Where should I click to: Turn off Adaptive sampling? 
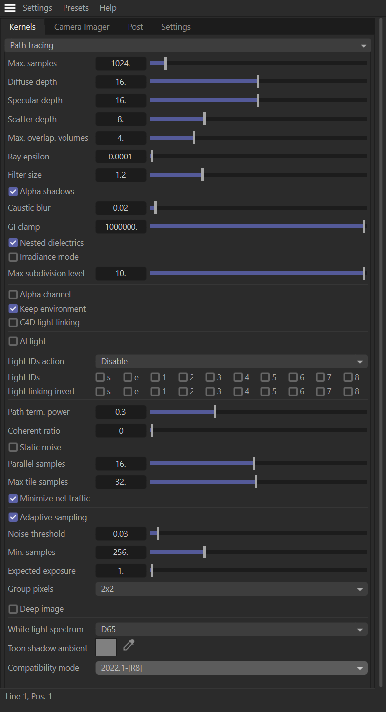(13, 517)
